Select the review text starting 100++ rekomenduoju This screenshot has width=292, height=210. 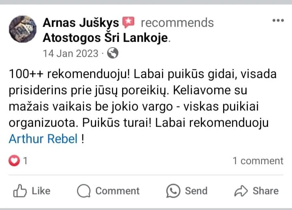[x=143, y=106]
